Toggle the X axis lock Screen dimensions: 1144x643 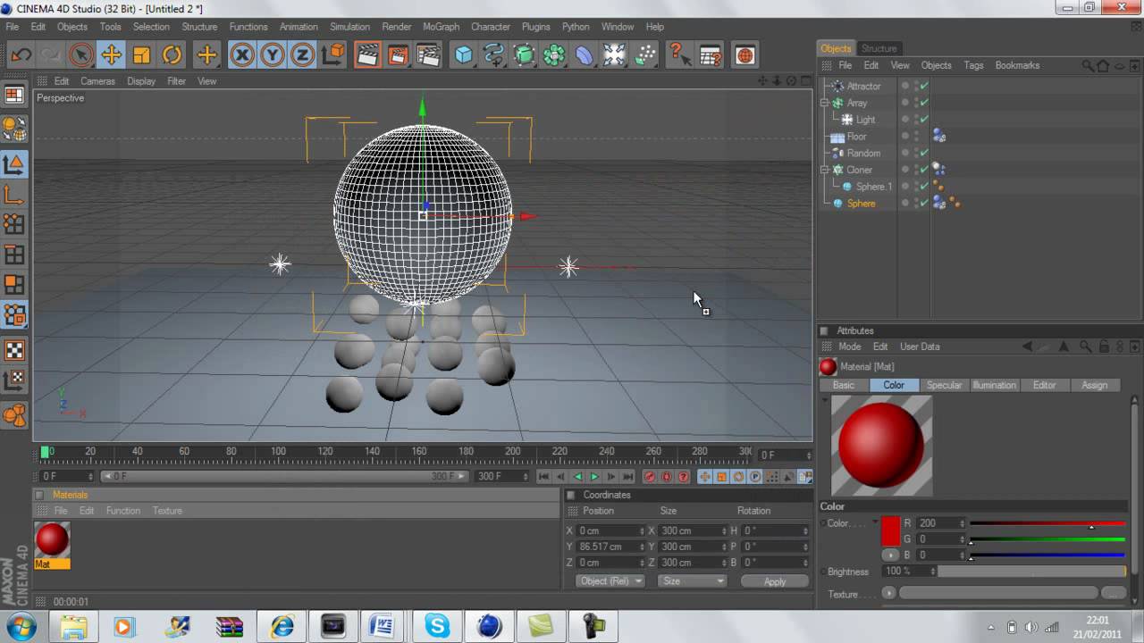coord(241,55)
